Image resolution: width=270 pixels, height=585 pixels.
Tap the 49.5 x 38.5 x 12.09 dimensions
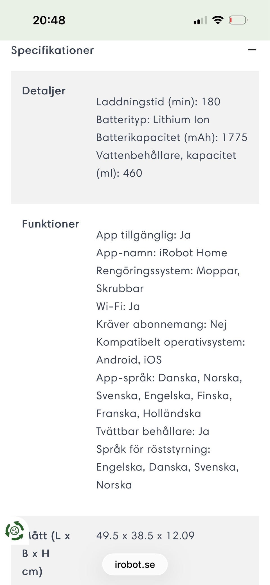coord(145,536)
